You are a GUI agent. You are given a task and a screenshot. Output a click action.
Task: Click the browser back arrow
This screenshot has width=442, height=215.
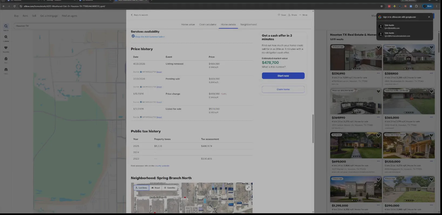pyautogui.click(x=4, y=6)
